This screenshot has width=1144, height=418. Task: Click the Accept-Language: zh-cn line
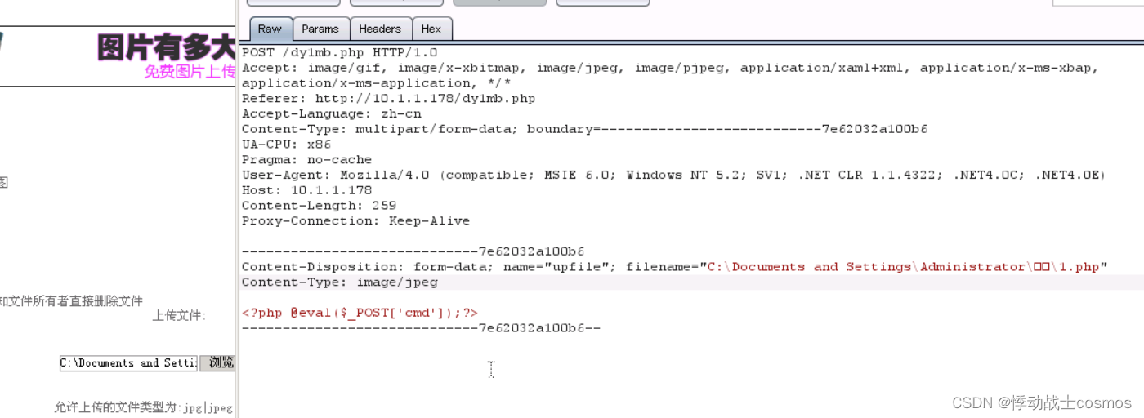pos(332,114)
